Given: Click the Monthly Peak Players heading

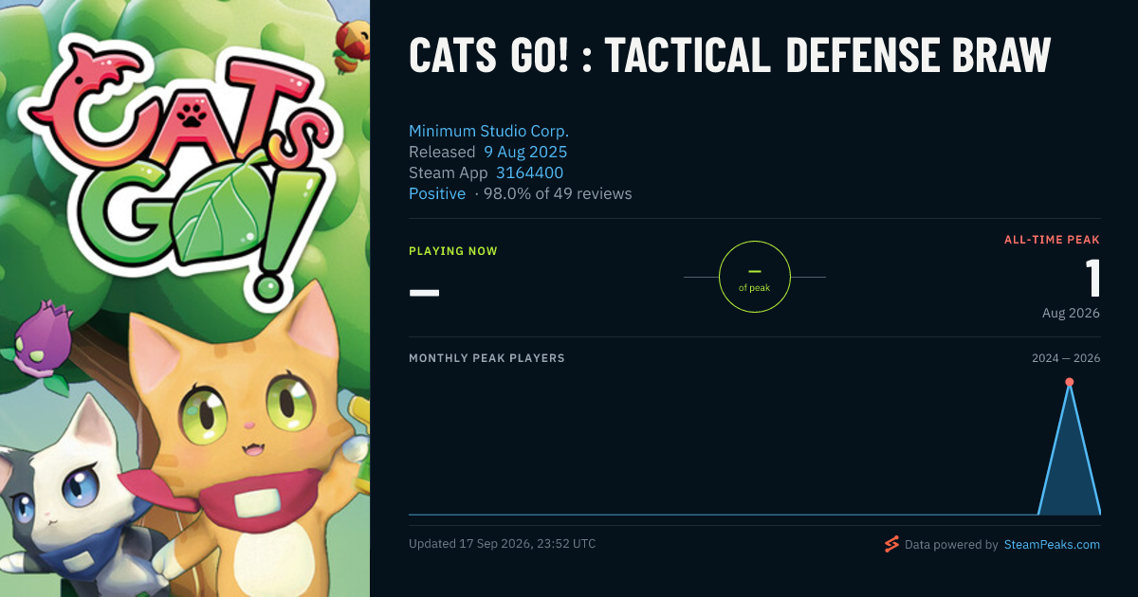Looking at the screenshot, I should pos(486,358).
